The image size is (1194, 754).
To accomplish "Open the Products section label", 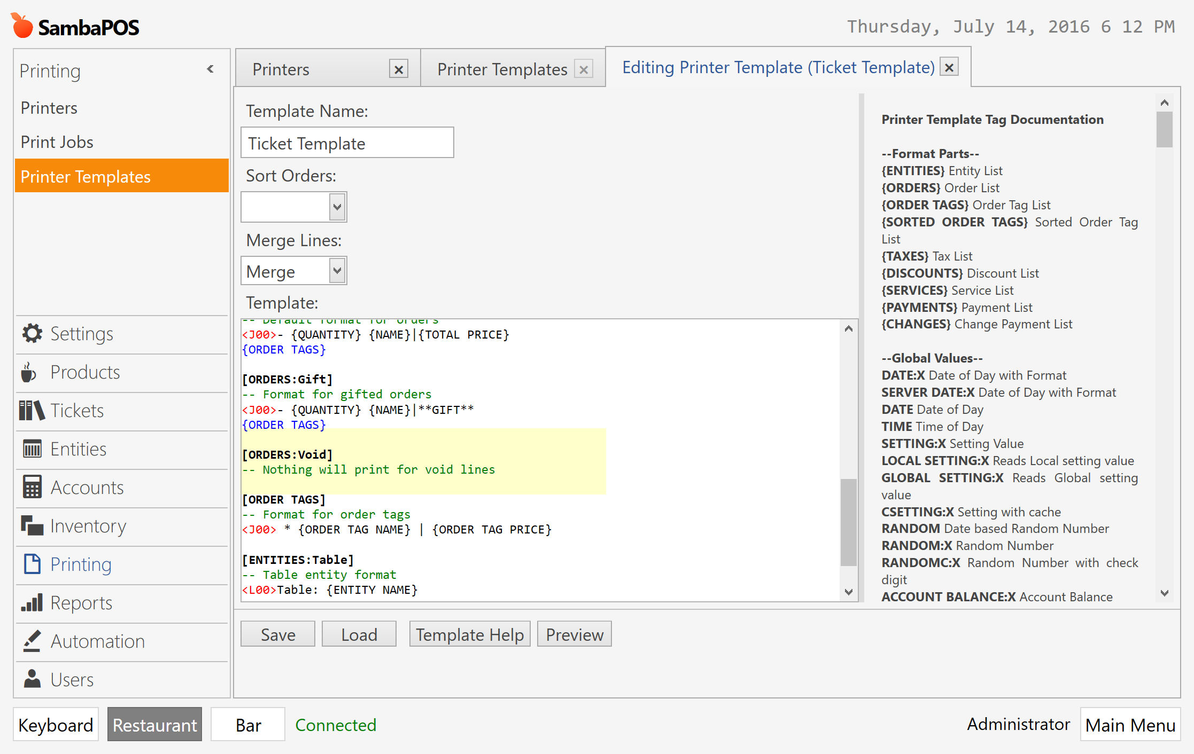I will 85,372.
